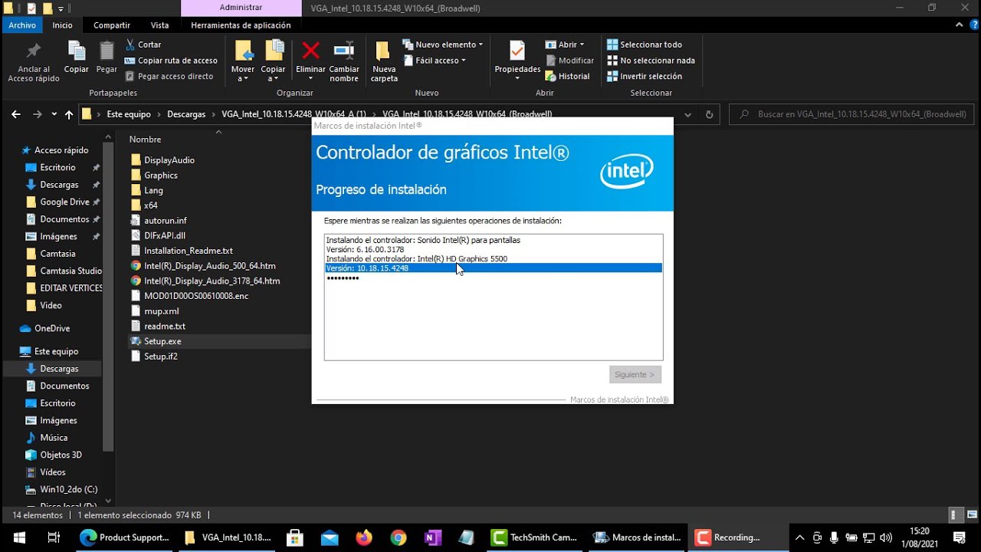Viewport: 981px width, 552px height.
Task: Click the Pegar clipboard icon
Action: coord(107,51)
